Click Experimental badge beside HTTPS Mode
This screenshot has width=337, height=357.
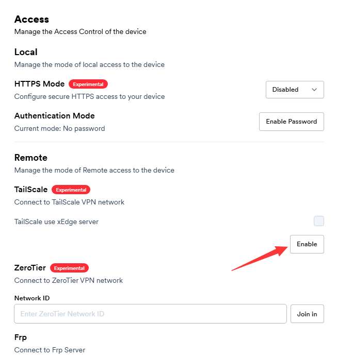[88, 84]
